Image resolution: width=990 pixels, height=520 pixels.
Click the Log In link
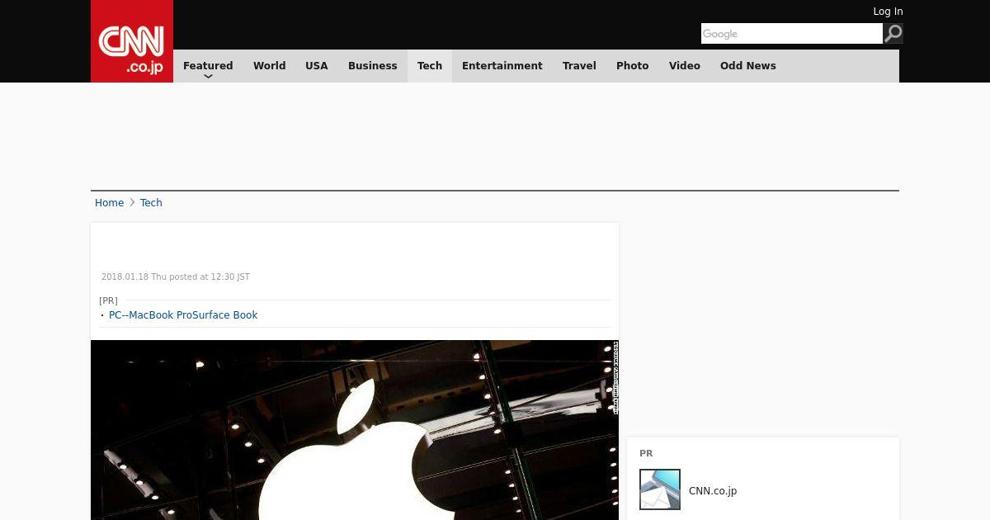coord(888,12)
